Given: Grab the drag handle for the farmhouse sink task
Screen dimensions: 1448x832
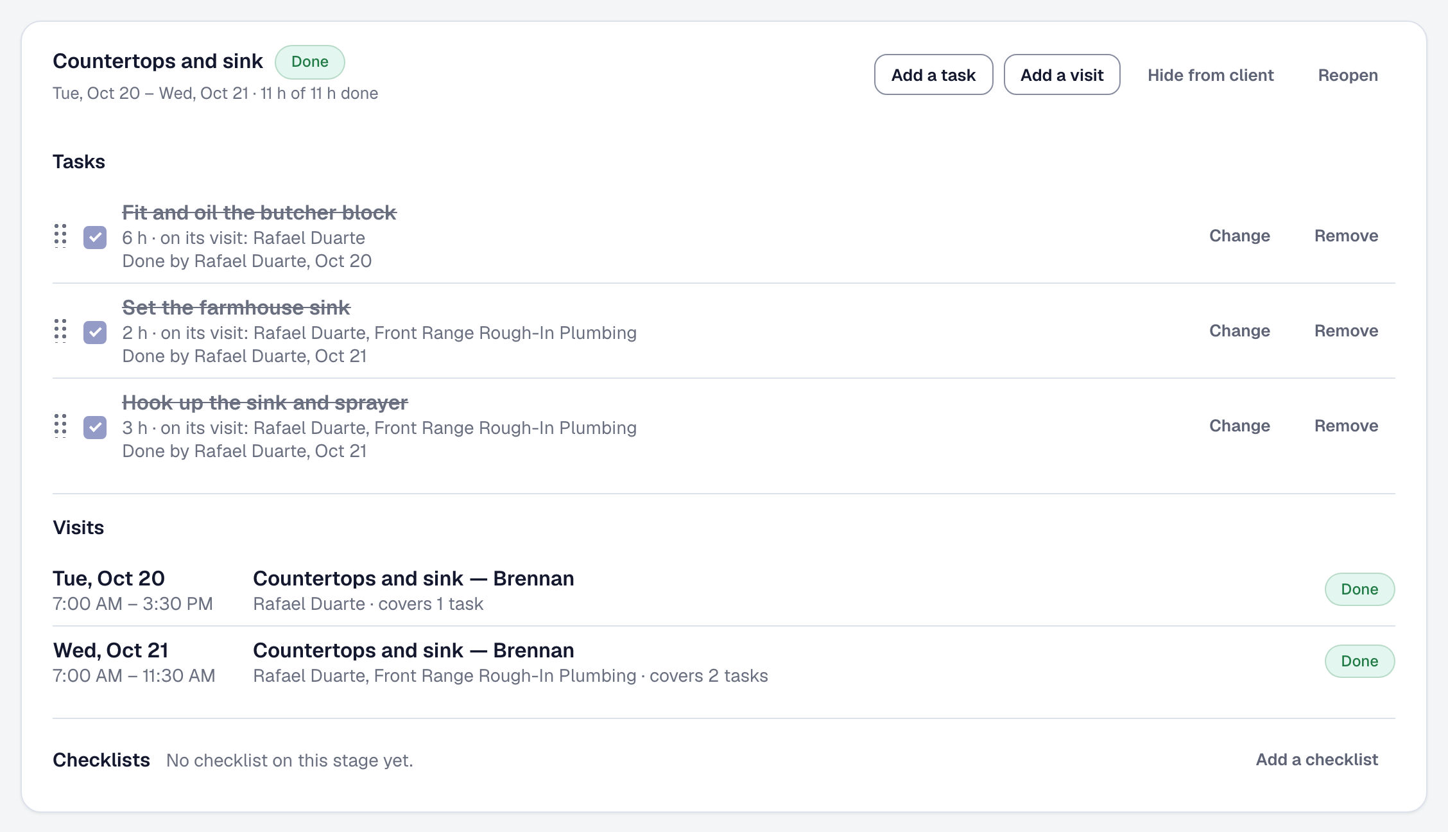Looking at the screenshot, I should (x=60, y=331).
